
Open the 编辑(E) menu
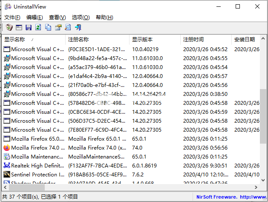tap(35, 17)
